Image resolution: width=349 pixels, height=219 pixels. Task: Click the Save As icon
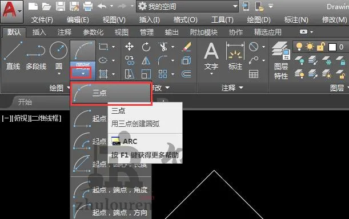74,6
